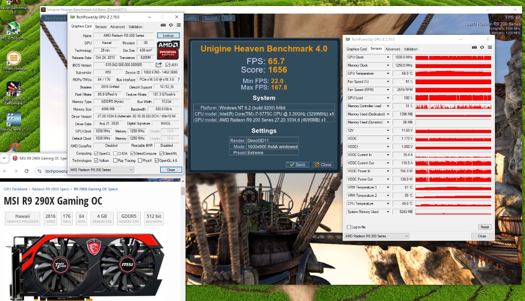525x301 pixels.
Task: Switch to Sensors tab in left GPU-Z window
Action: point(101,26)
